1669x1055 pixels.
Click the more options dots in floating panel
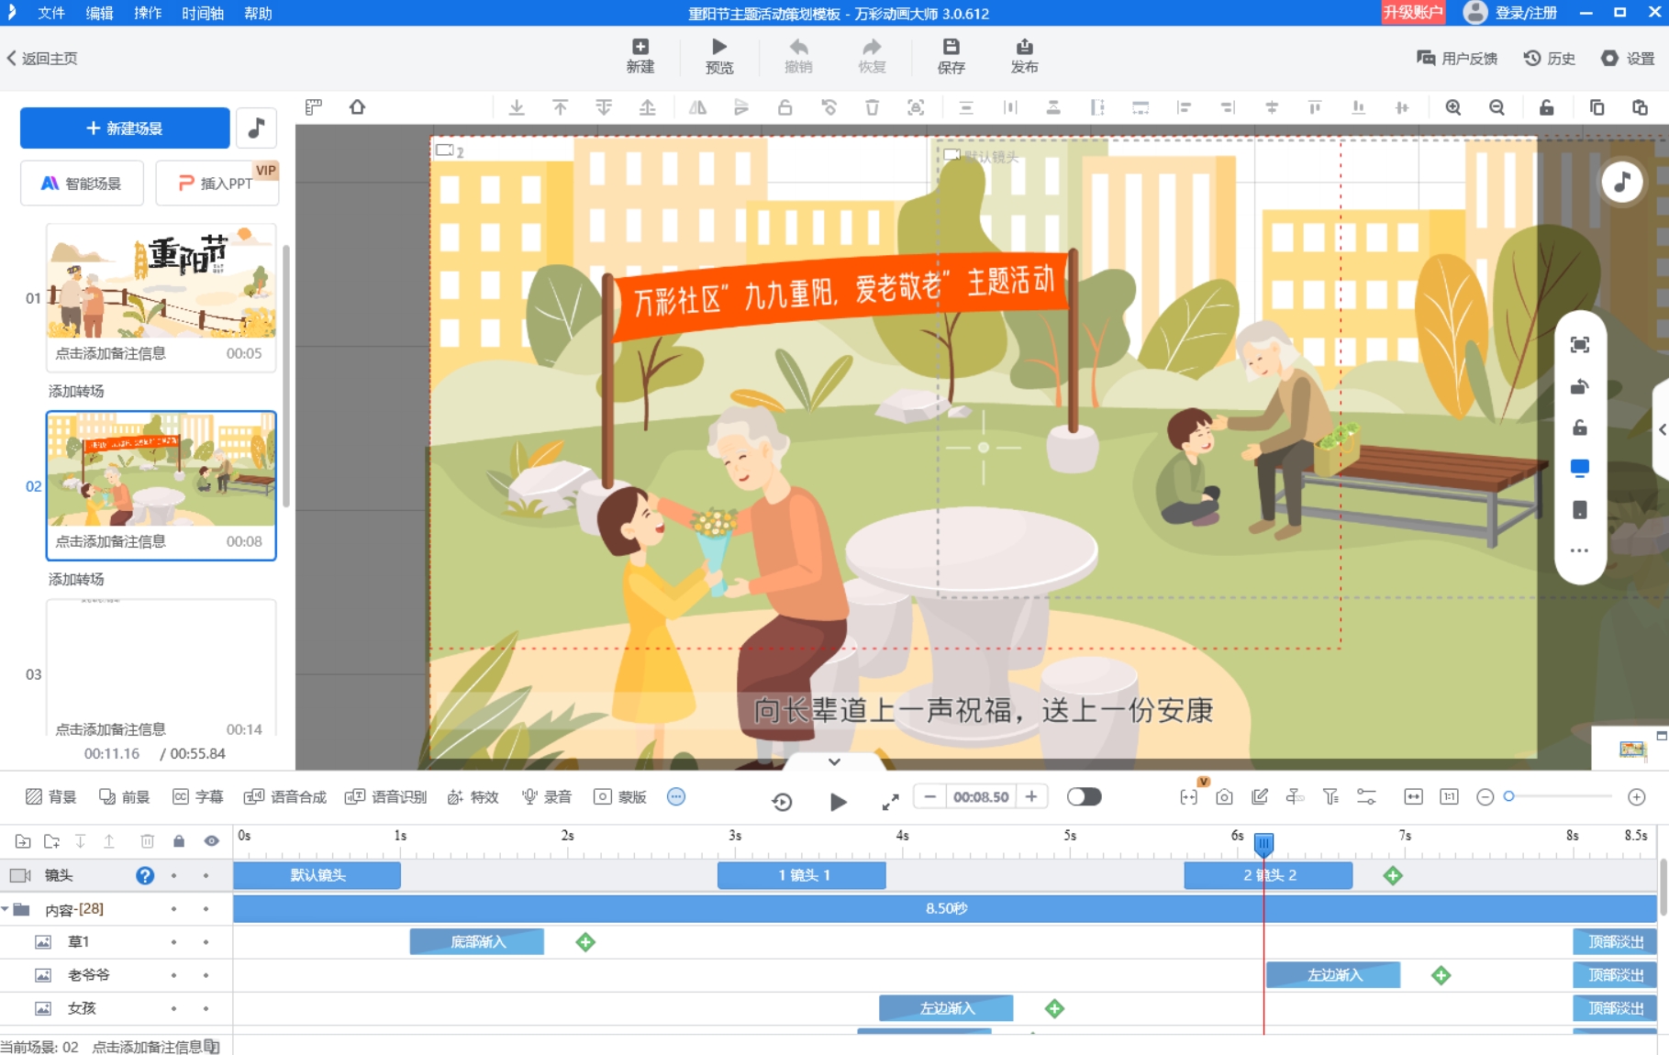point(1579,551)
